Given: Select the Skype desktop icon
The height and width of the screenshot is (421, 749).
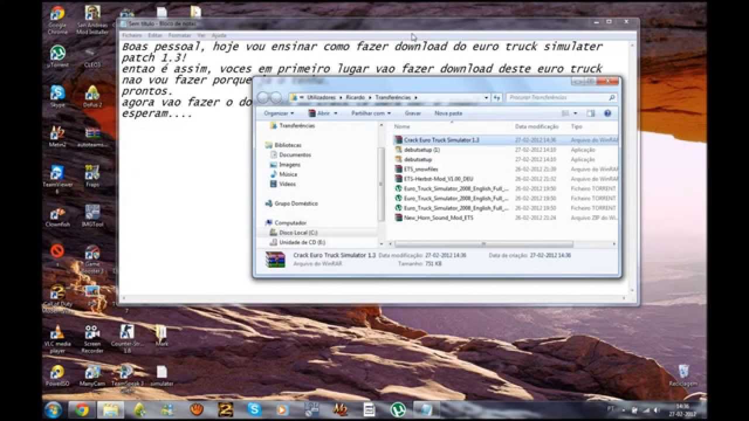Looking at the screenshot, I should click(x=57, y=96).
